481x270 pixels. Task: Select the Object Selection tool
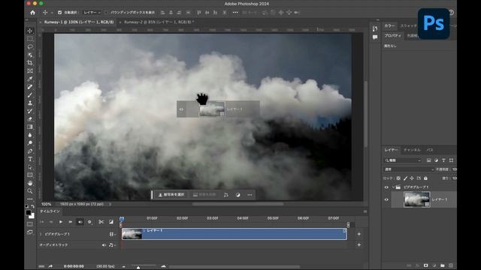click(30, 55)
